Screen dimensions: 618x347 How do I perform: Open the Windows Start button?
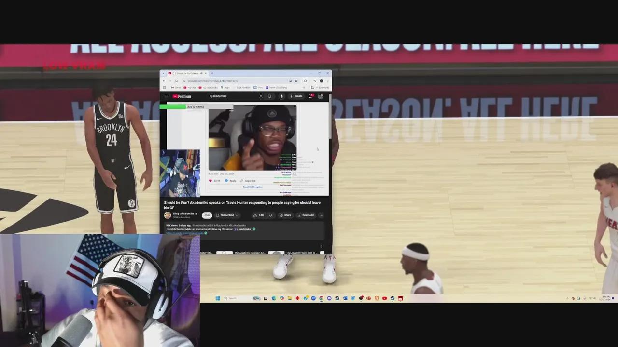click(x=218, y=298)
